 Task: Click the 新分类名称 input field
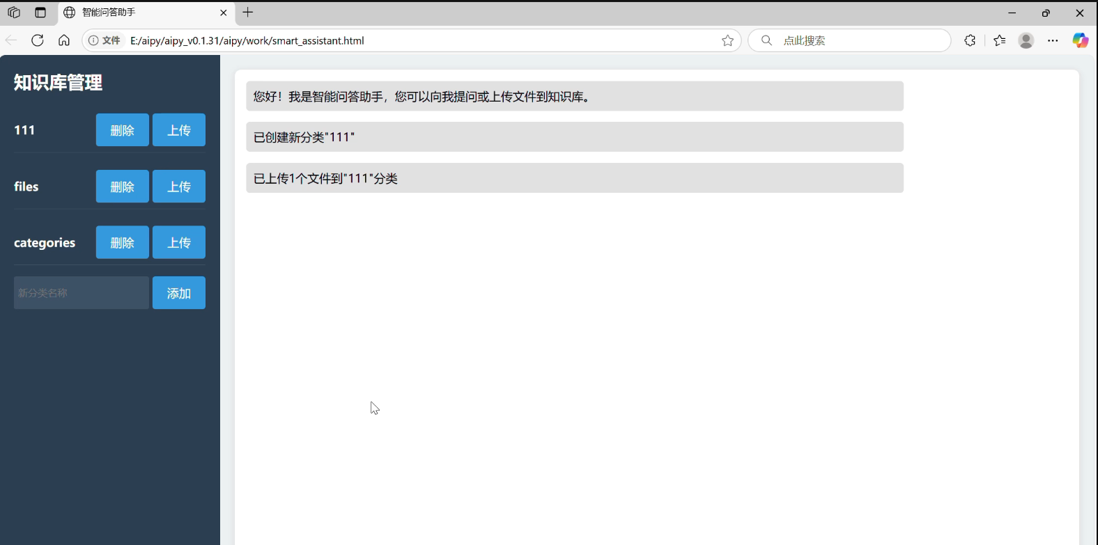(x=82, y=293)
